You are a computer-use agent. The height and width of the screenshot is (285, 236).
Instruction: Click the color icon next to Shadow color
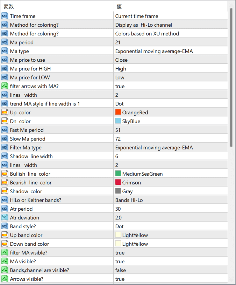click(x=5, y=191)
